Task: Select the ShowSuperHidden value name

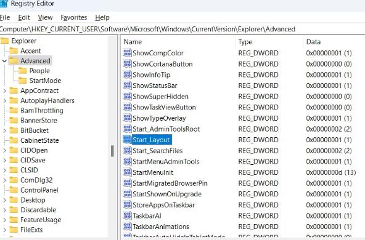Action: tap(160, 97)
